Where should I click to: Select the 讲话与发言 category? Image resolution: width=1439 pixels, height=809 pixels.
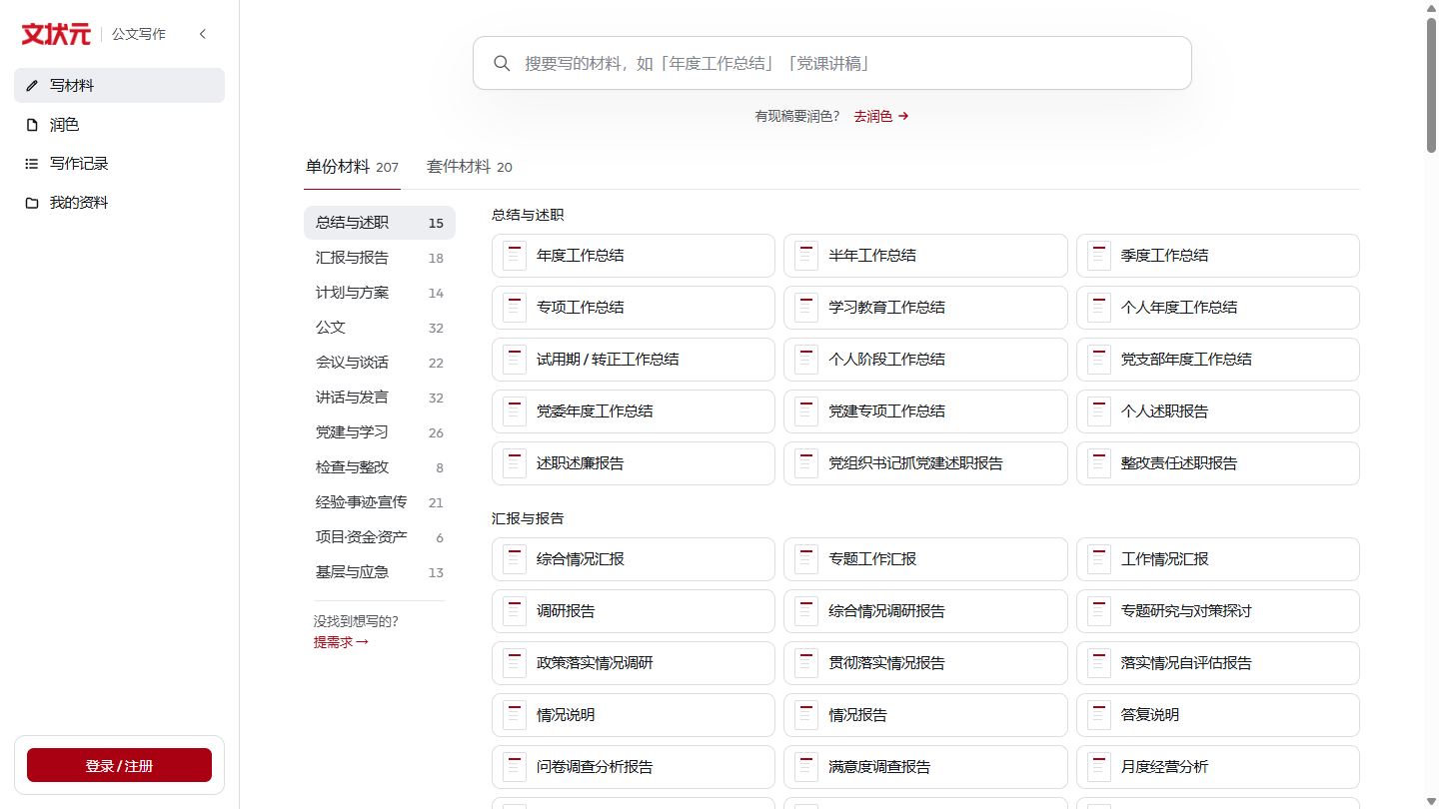(x=380, y=398)
